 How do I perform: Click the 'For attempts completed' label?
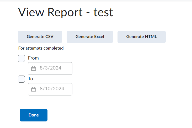pyautogui.click(x=41, y=48)
